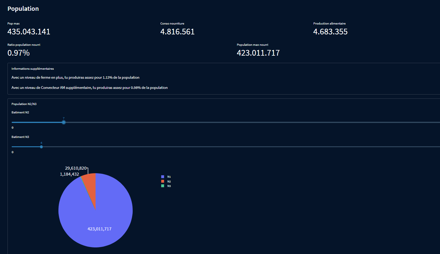Screen dimensions: 440x254
Task: Click the Ratio population nourri label
Action: 24,45
